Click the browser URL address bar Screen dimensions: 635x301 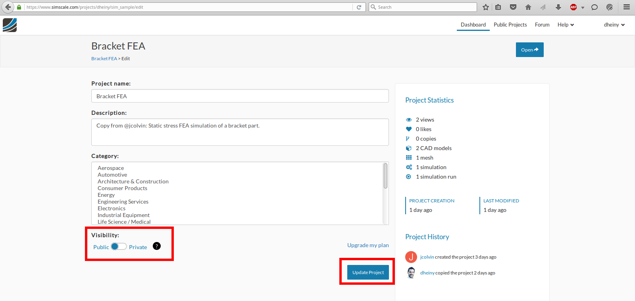point(189,7)
